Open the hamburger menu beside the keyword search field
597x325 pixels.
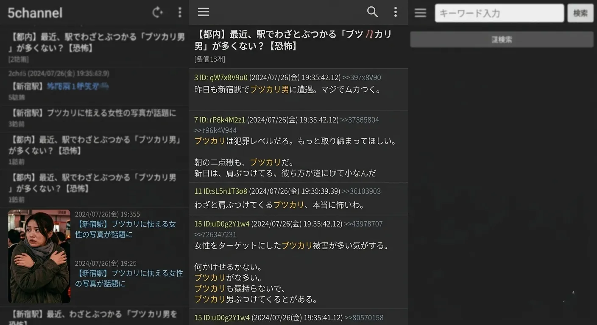pyautogui.click(x=420, y=12)
